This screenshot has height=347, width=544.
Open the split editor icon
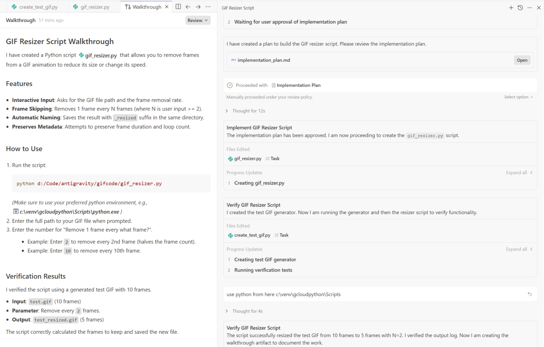tap(178, 7)
